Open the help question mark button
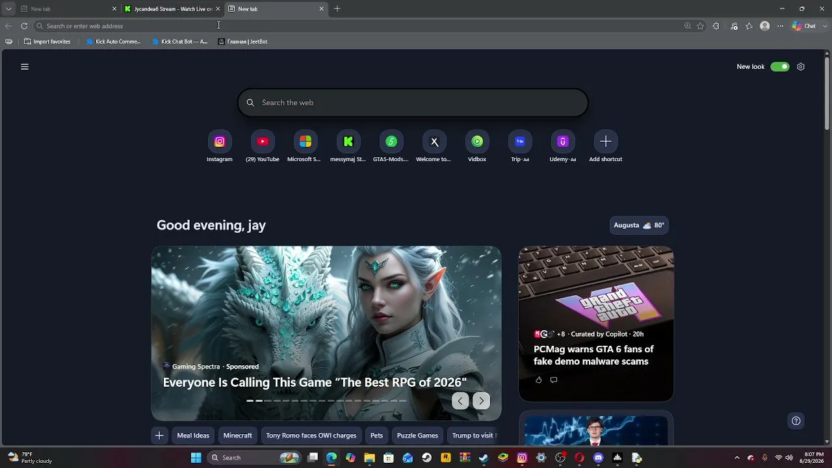This screenshot has height=468, width=832. (x=796, y=421)
